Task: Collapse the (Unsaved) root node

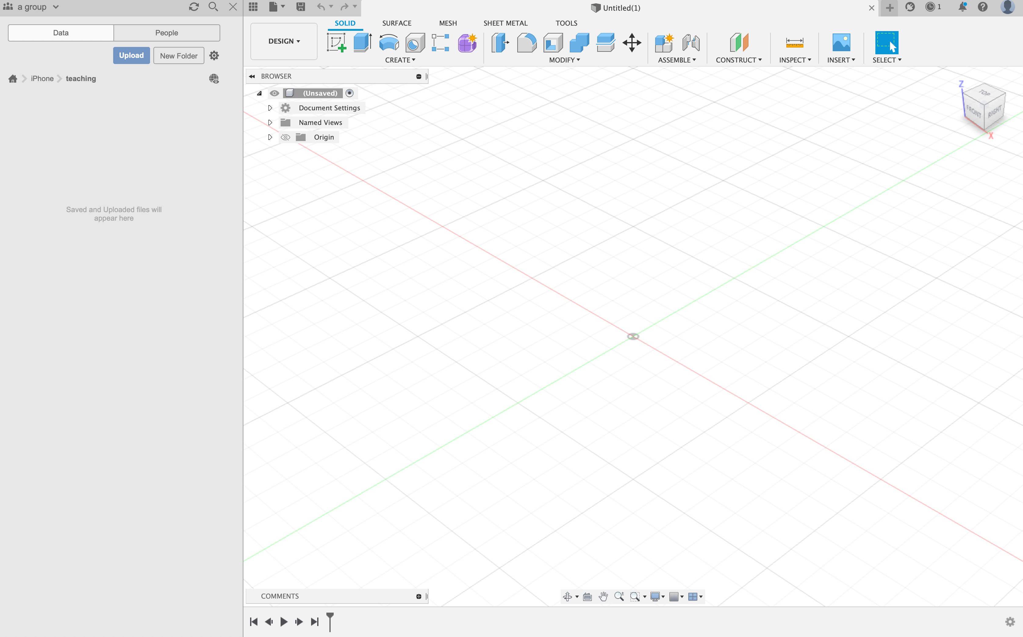Action: [x=259, y=93]
